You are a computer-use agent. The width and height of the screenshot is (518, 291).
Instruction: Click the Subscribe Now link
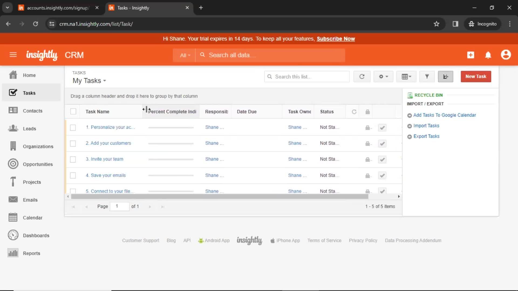click(336, 39)
